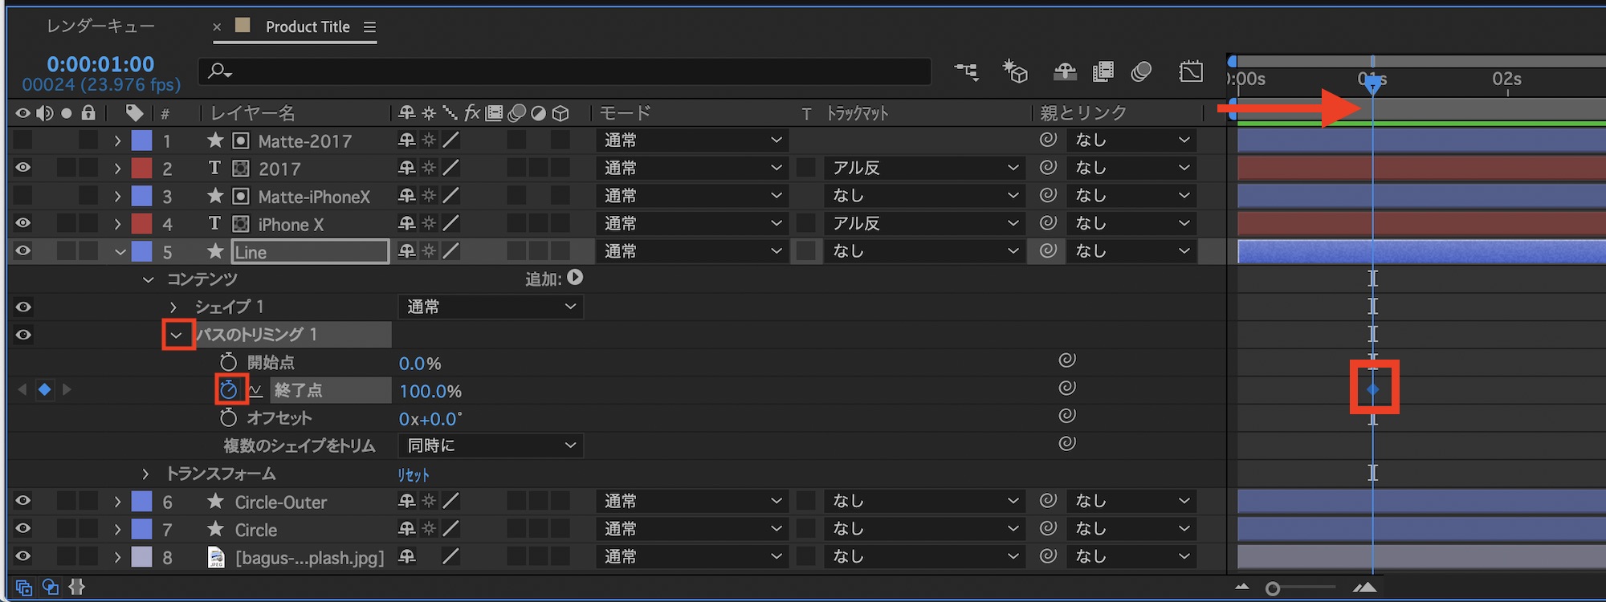Enable the motion blur icon in toolbar
Screen dimensions: 1606x602
(1141, 72)
